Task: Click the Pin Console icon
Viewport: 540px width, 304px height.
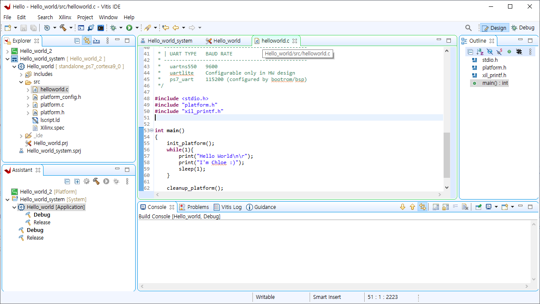Action: pos(479,207)
